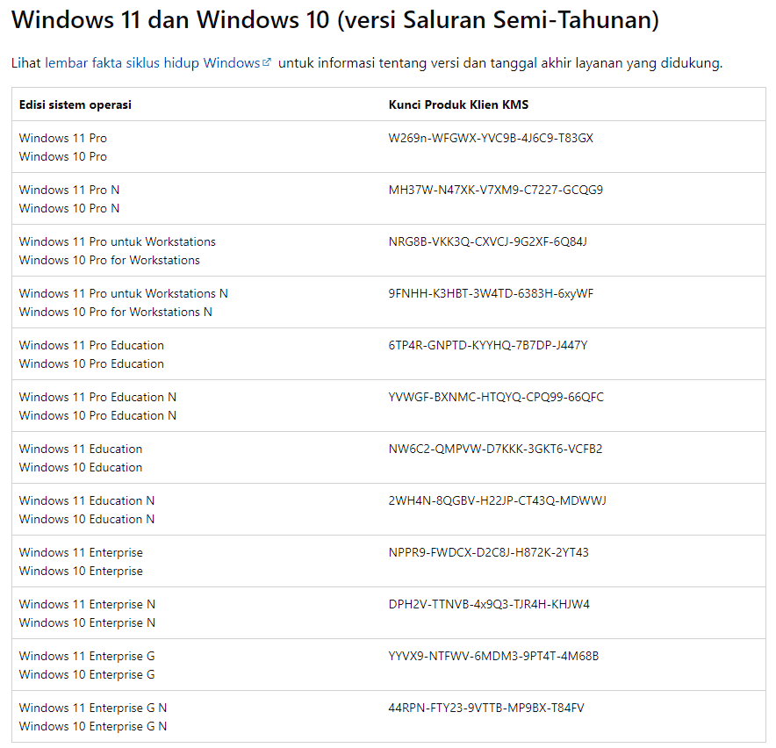Click the Windows 11 Pro Education cell
776x748 pixels.
[x=91, y=345]
